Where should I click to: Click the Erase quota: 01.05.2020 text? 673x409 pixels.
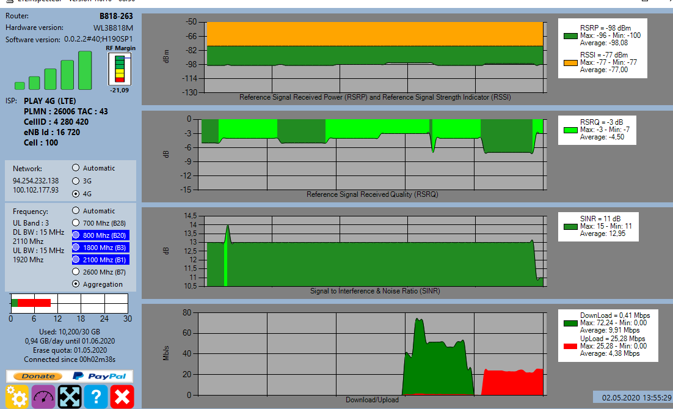(x=70, y=350)
